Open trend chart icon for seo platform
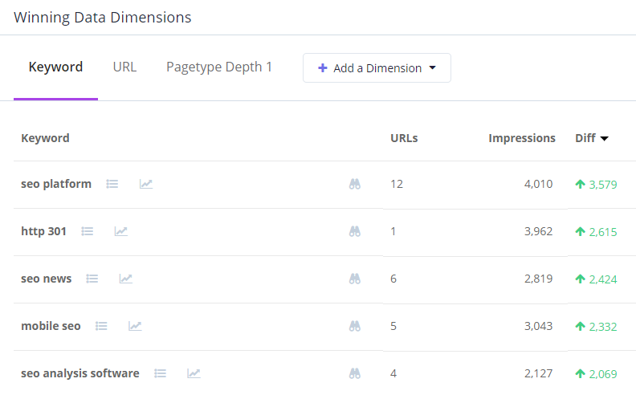This screenshot has width=636, height=395. [145, 184]
